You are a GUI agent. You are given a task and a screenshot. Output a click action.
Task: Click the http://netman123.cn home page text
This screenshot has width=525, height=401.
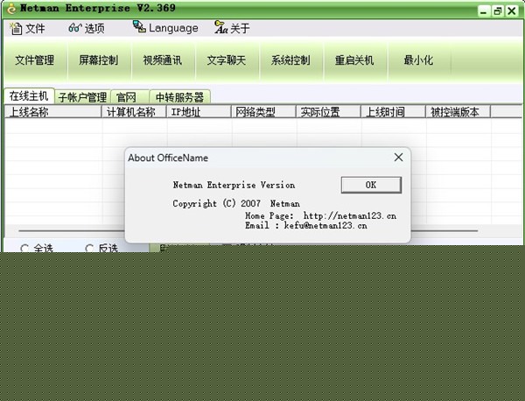tap(349, 215)
